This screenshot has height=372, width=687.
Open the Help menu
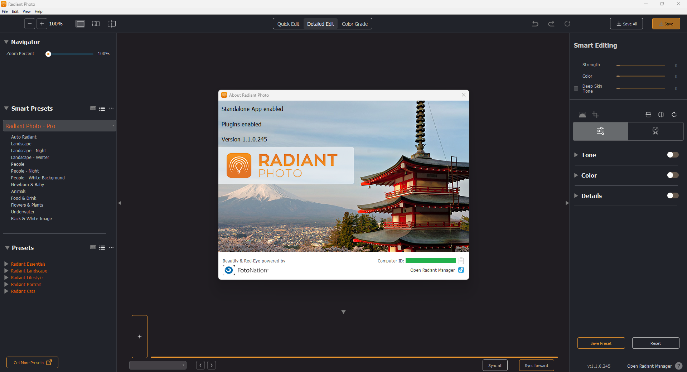coord(38,11)
